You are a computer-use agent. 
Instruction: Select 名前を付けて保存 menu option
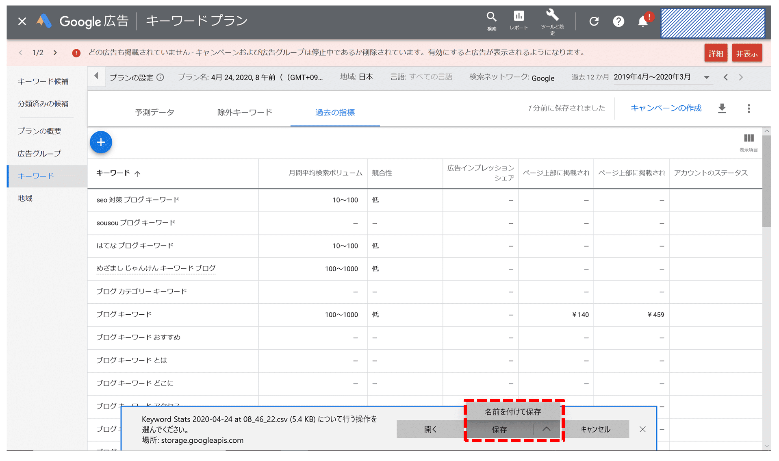(512, 412)
